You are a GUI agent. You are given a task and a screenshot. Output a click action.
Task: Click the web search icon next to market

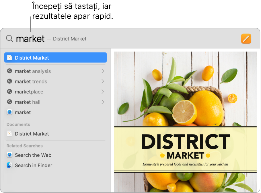coord(9,112)
